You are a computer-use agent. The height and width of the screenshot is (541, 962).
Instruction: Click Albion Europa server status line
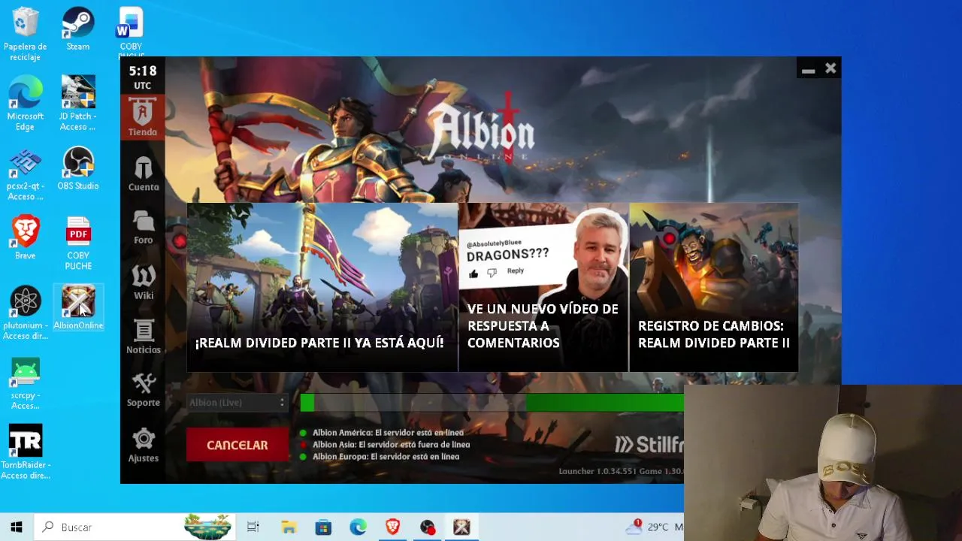pos(380,457)
